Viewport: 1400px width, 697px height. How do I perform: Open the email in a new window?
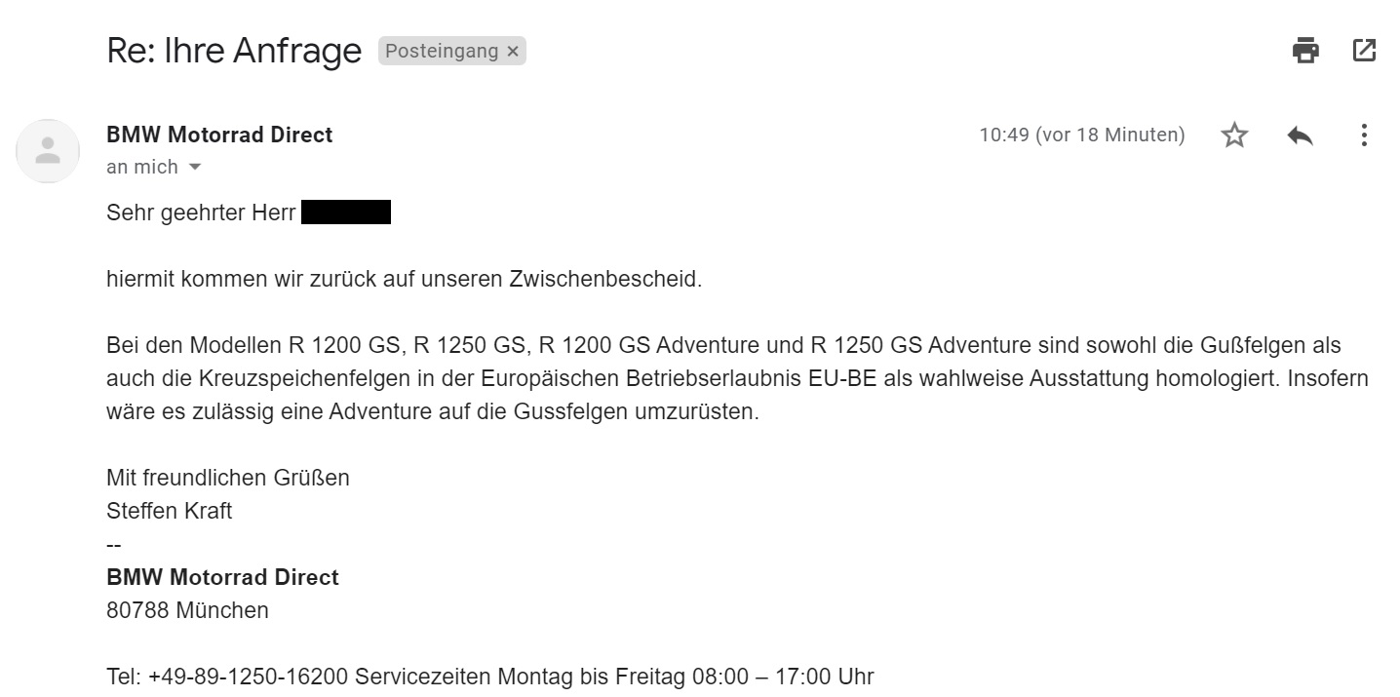(1364, 50)
